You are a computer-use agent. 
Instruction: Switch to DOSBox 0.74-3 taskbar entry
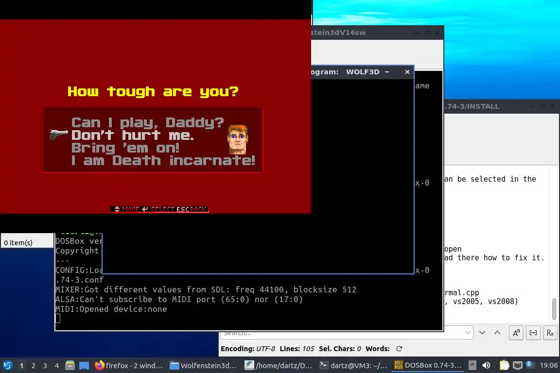point(428,365)
